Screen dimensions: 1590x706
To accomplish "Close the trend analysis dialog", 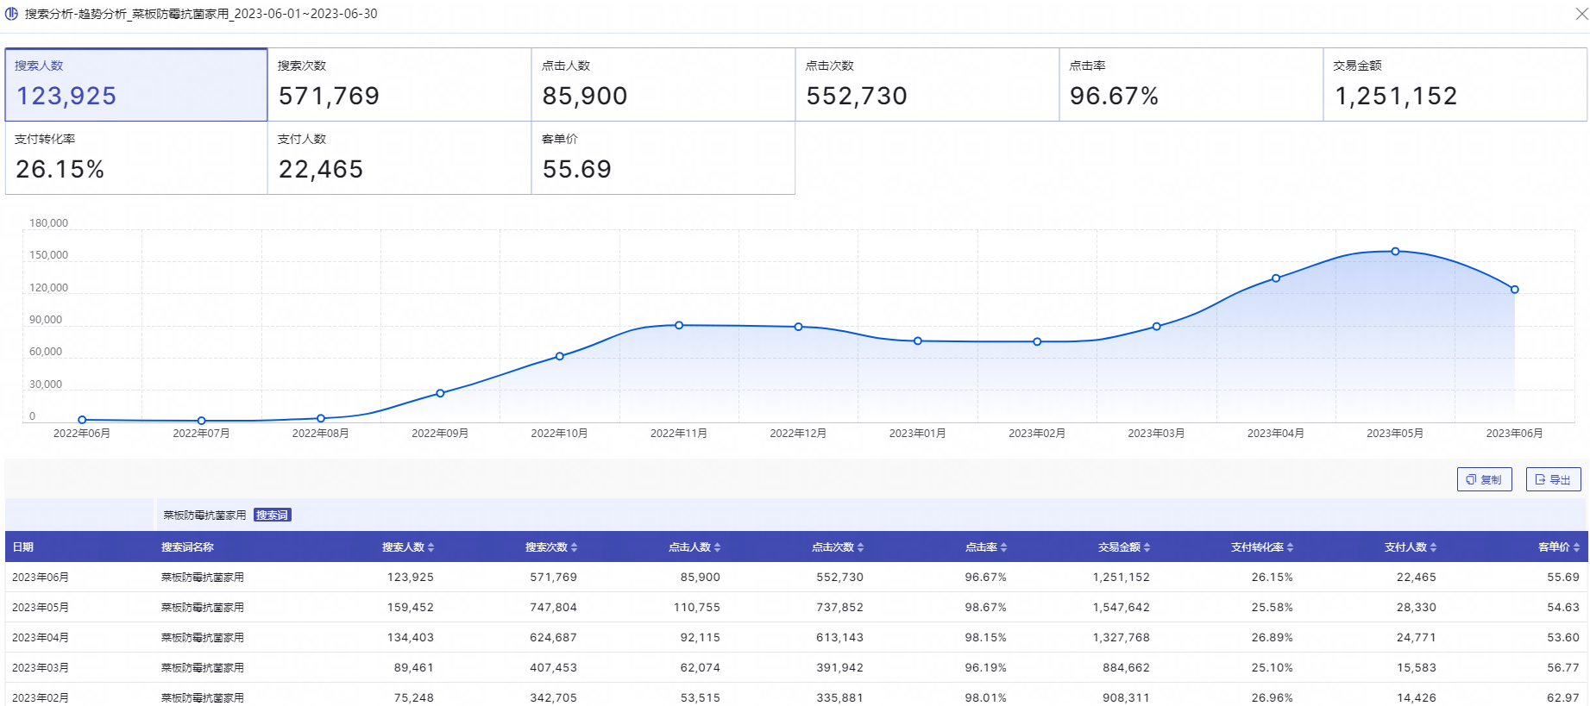I will pos(1581,14).
